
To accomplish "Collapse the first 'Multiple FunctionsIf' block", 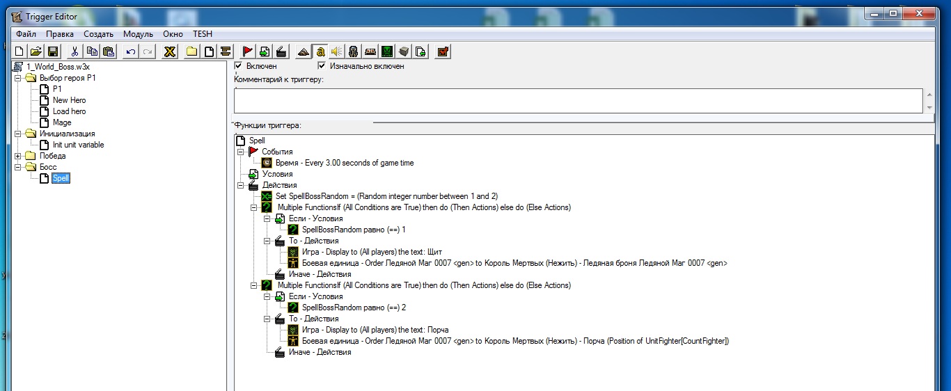I will point(254,207).
